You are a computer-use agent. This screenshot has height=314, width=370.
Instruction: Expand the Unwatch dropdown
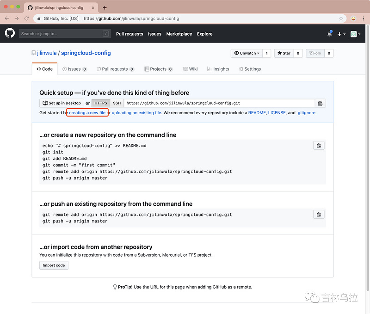[247, 53]
